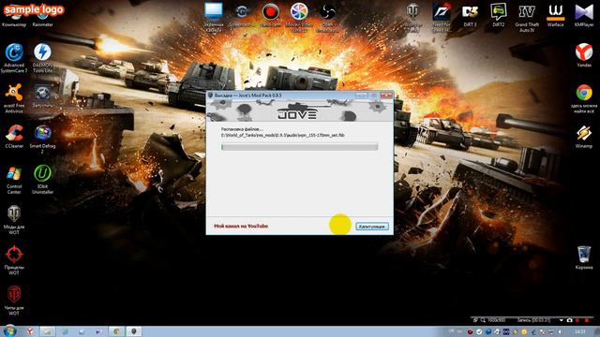Open World of Tanks desktop shortcut at top
Screen dimensions: 600x337
[412, 17]
